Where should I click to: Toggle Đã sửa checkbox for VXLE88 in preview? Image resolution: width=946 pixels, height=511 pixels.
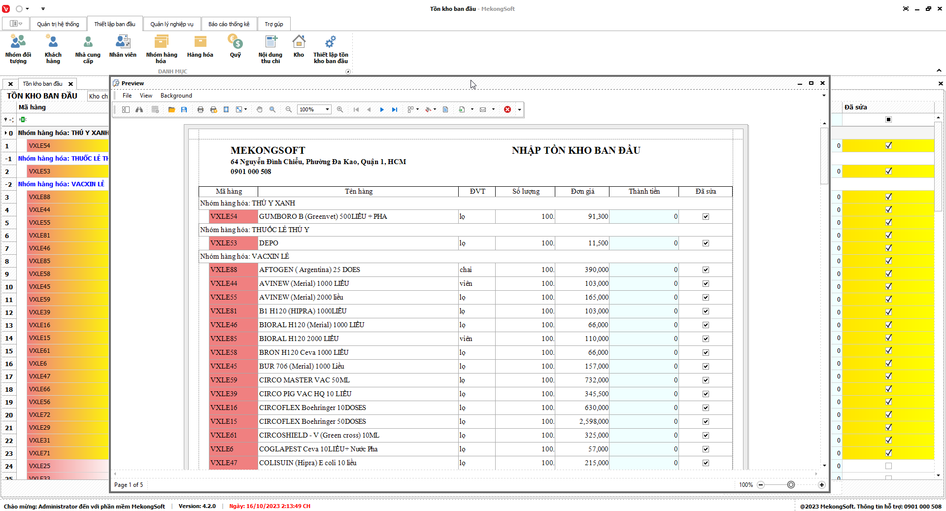[706, 270]
